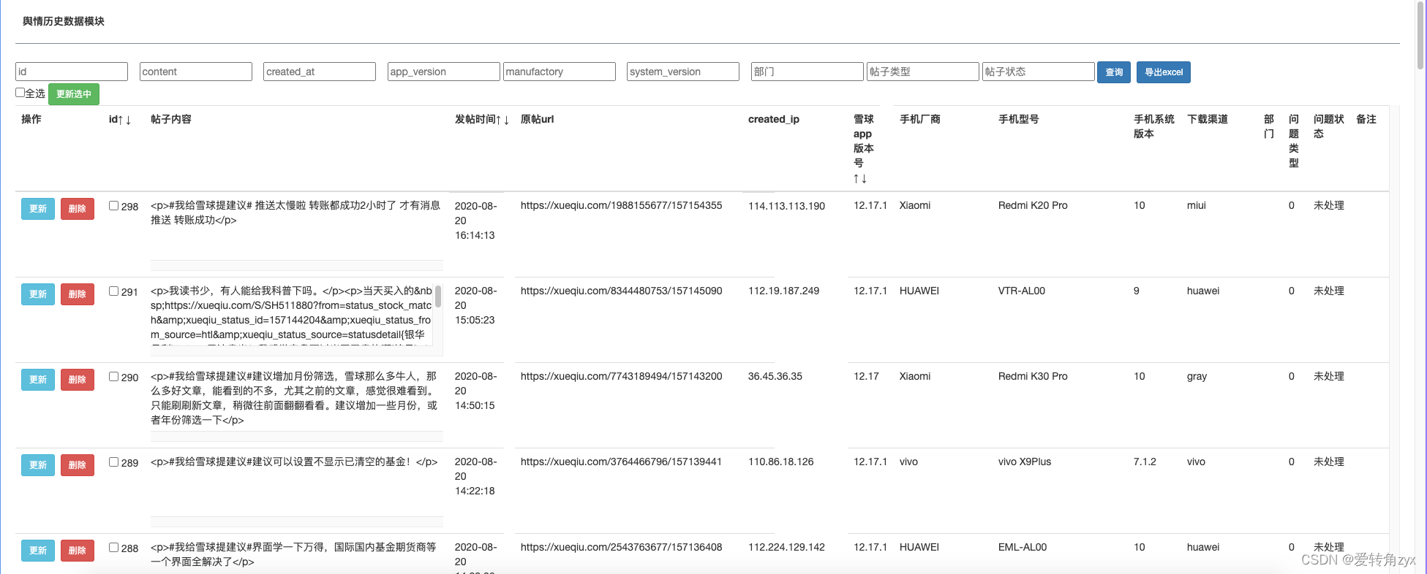Image resolution: width=1427 pixels, height=574 pixels.
Task: Focus the system_version filter input
Action: pyautogui.click(x=683, y=72)
